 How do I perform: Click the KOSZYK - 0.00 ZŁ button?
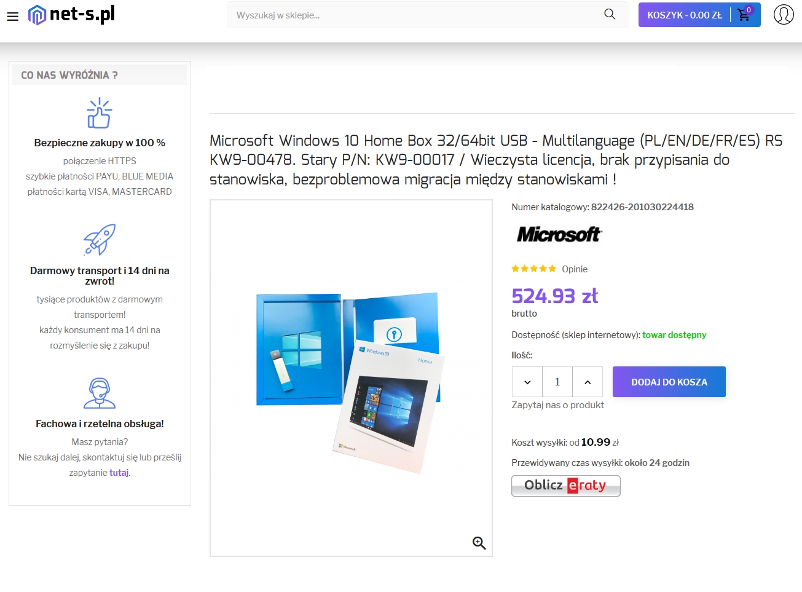tap(685, 15)
